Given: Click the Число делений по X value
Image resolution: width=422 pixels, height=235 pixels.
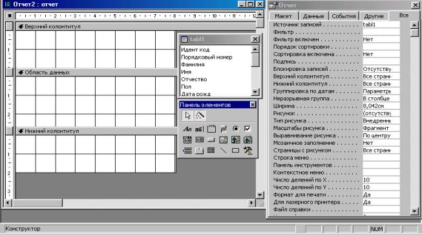Looking at the screenshot, I should (381, 180).
